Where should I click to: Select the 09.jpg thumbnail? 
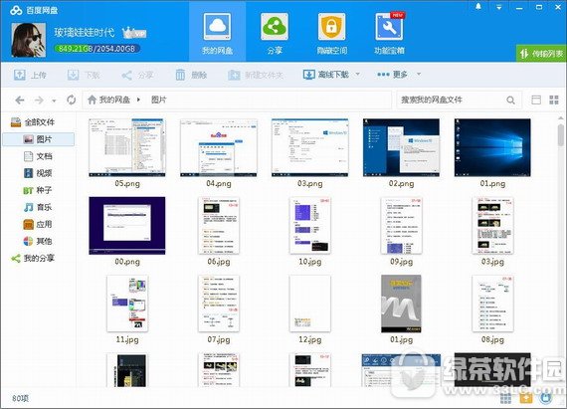coord(402,226)
